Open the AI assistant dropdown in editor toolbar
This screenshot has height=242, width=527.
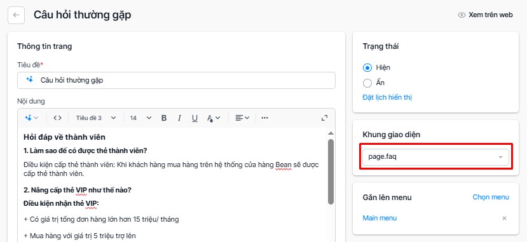tap(32, 118)
